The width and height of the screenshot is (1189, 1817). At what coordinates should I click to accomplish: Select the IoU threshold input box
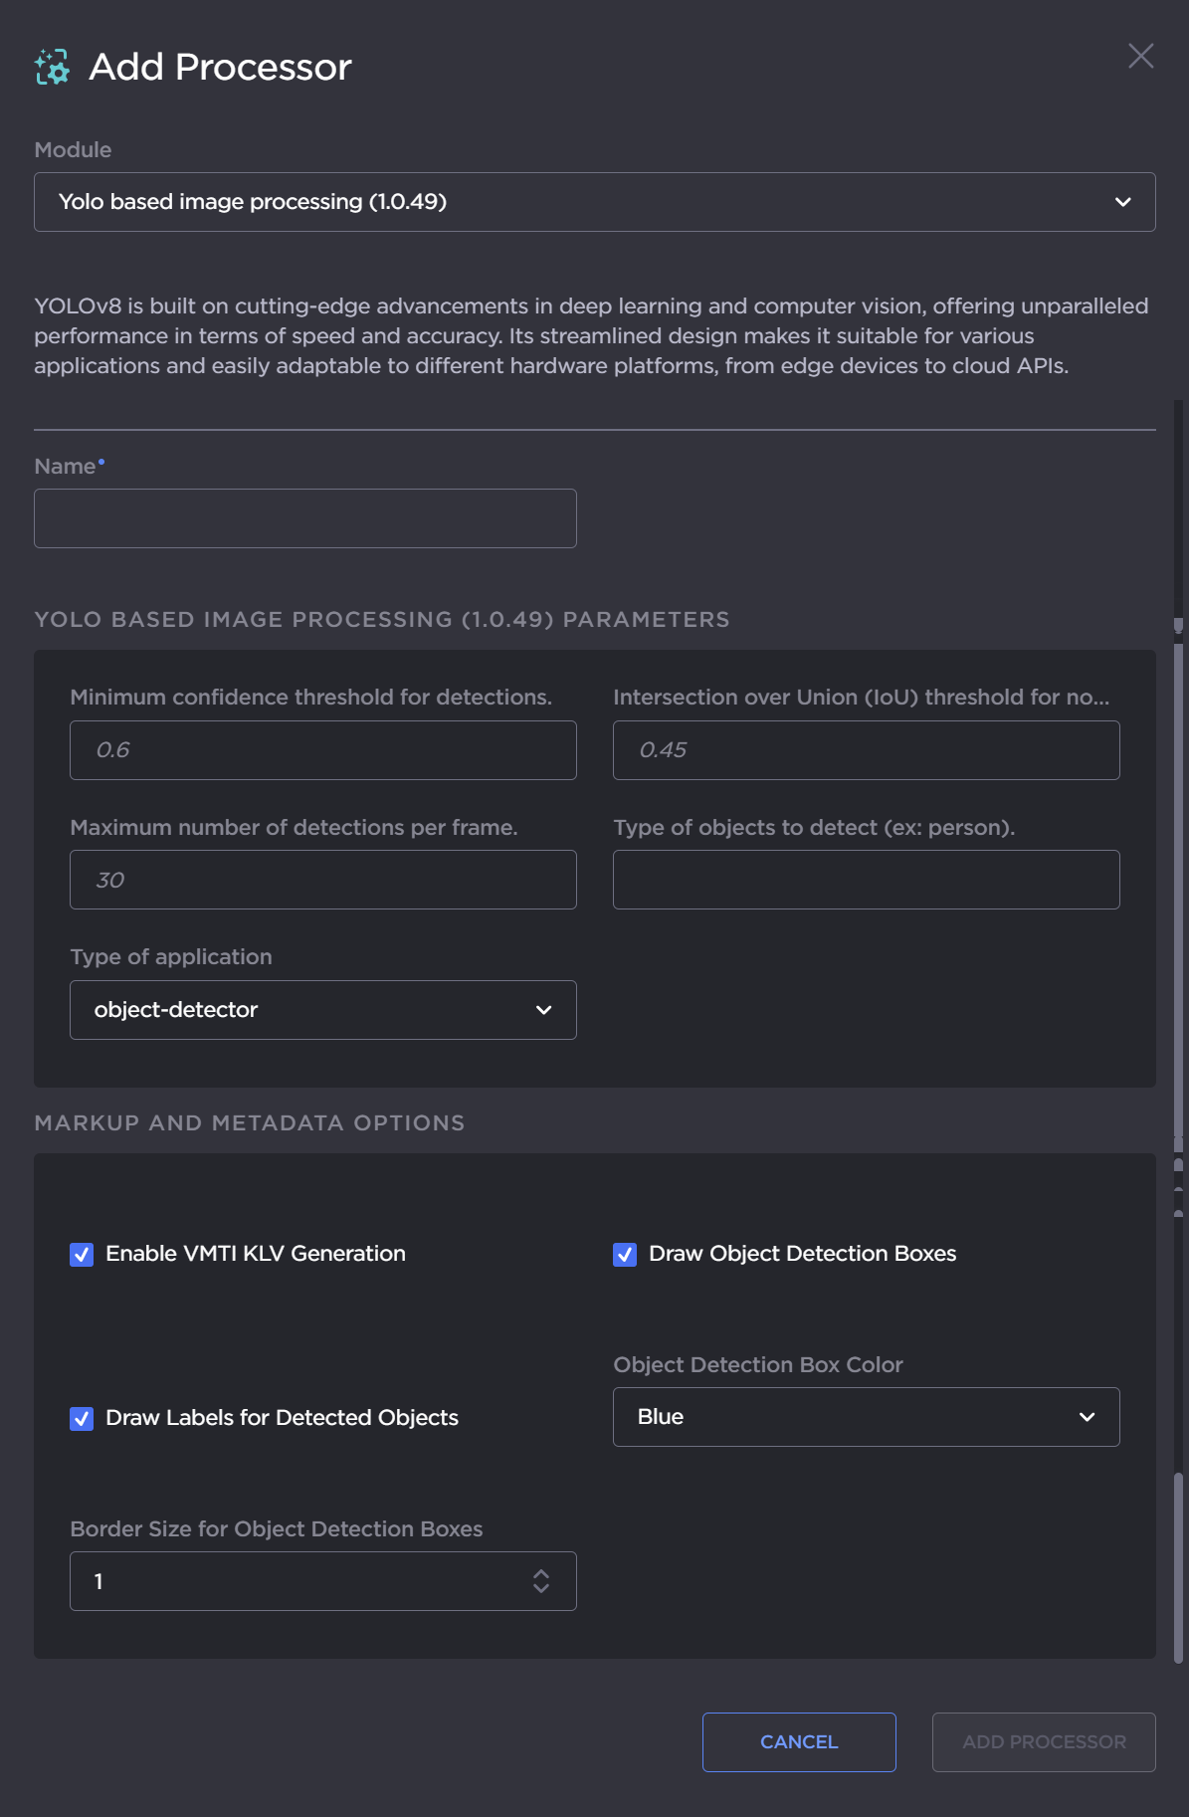point(866,750)
